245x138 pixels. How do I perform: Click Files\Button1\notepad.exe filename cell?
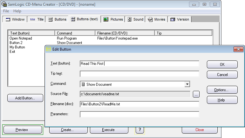click(117, 38)
